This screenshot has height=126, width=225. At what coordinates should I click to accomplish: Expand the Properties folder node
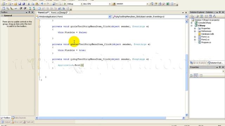(195, 28)
